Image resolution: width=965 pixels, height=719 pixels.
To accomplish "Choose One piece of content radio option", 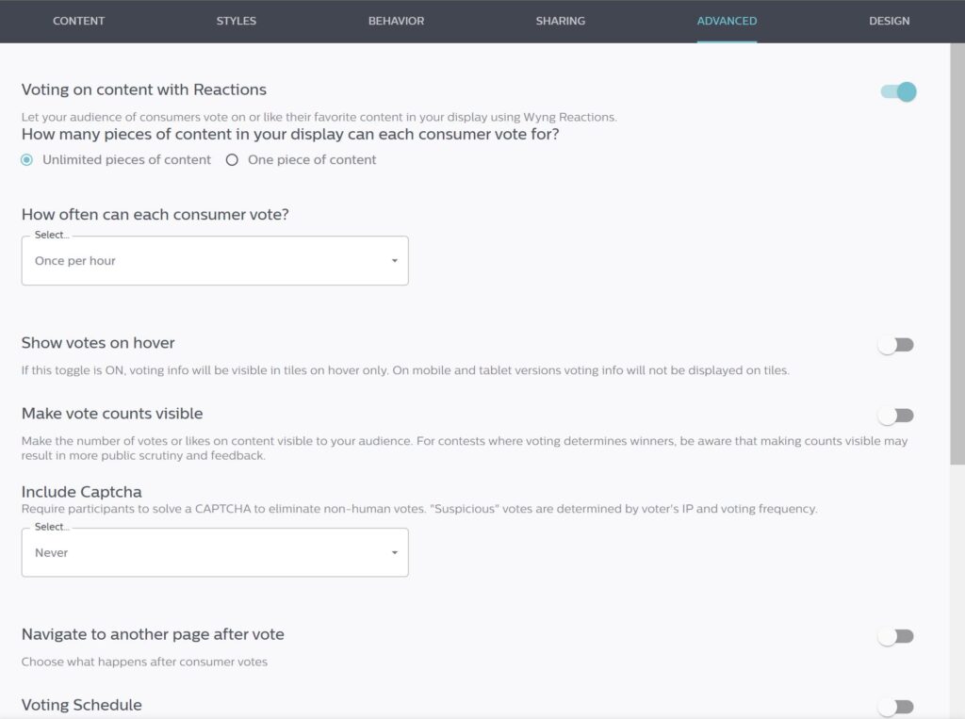I will (x=232, y=160).
